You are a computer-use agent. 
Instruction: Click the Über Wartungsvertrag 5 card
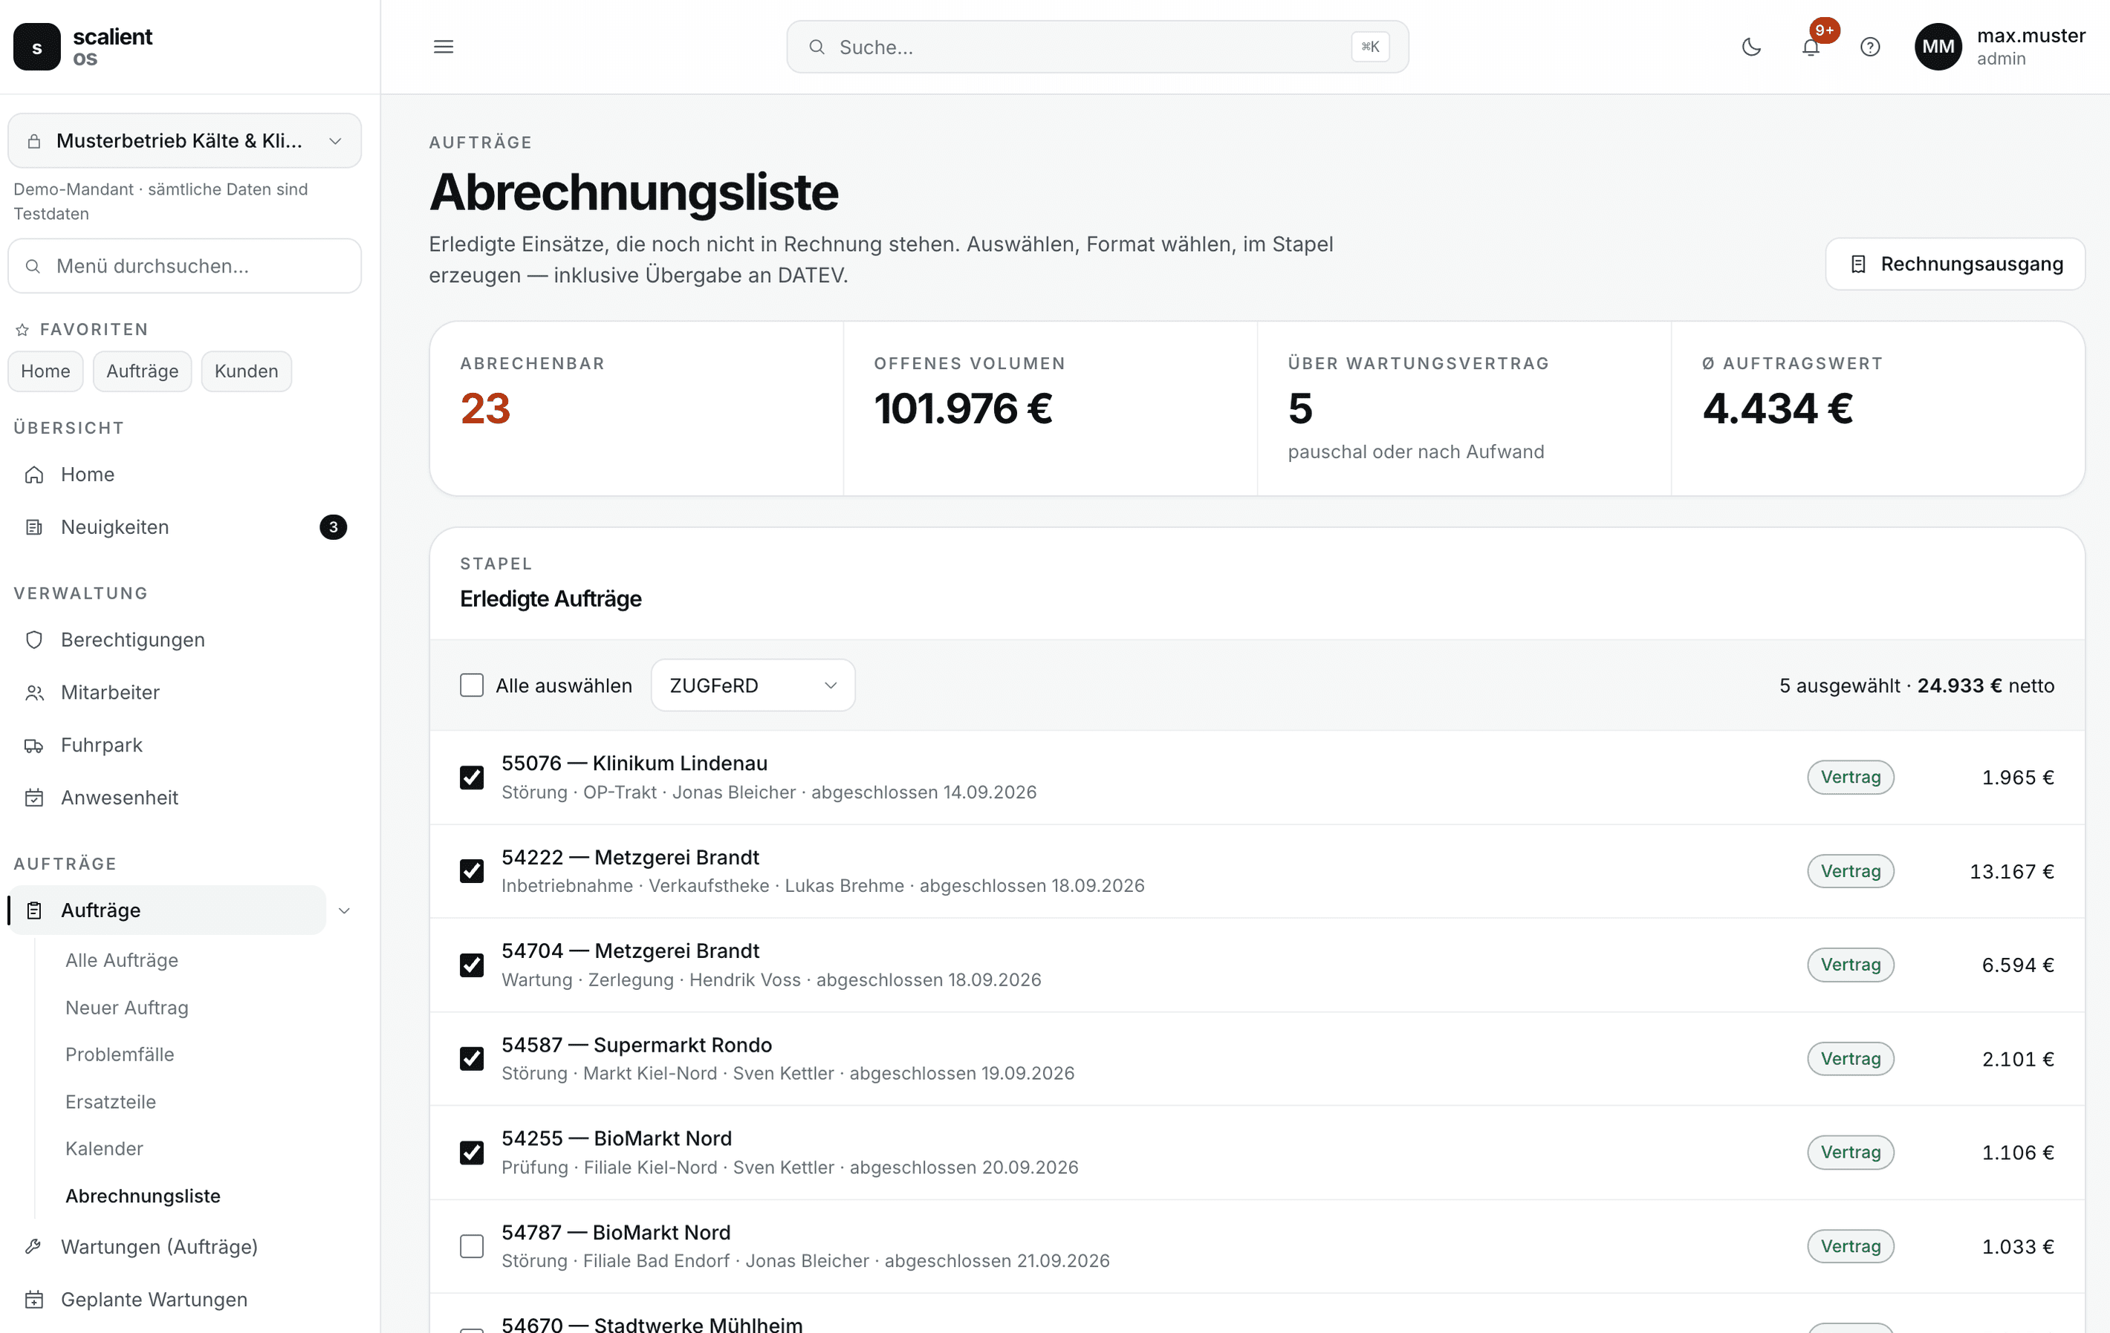pos(1464,408)
